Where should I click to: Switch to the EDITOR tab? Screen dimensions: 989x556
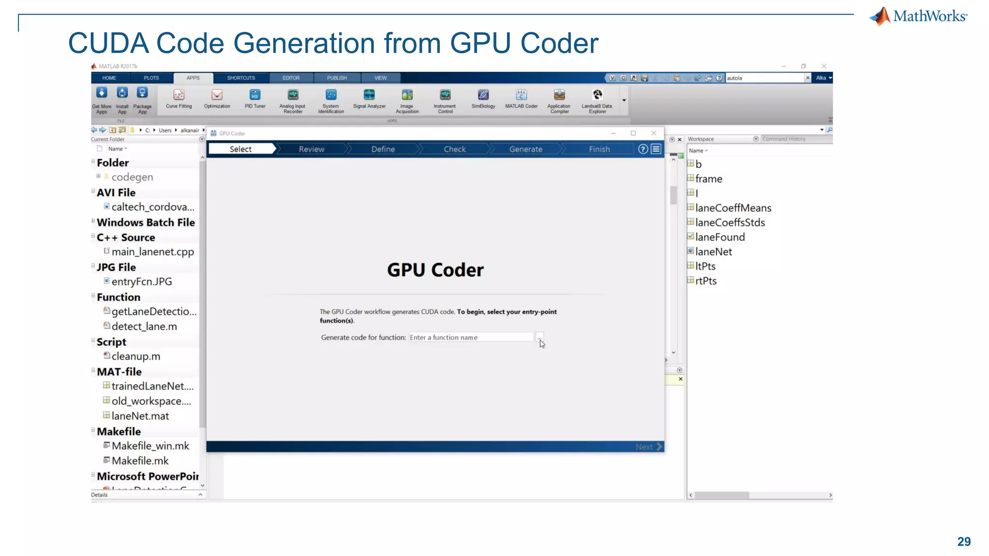click(291, 78)
